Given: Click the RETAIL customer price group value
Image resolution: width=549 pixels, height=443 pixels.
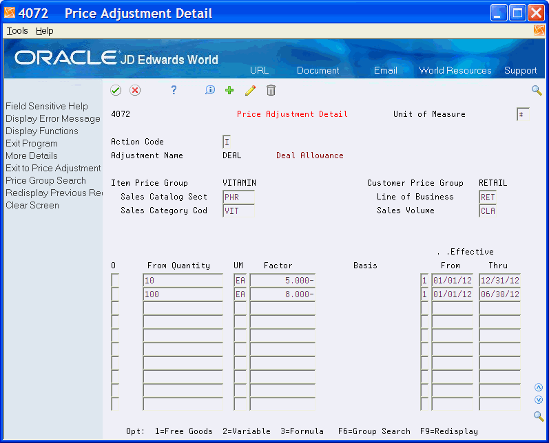Looking at the screenshot, I should 493,183.
